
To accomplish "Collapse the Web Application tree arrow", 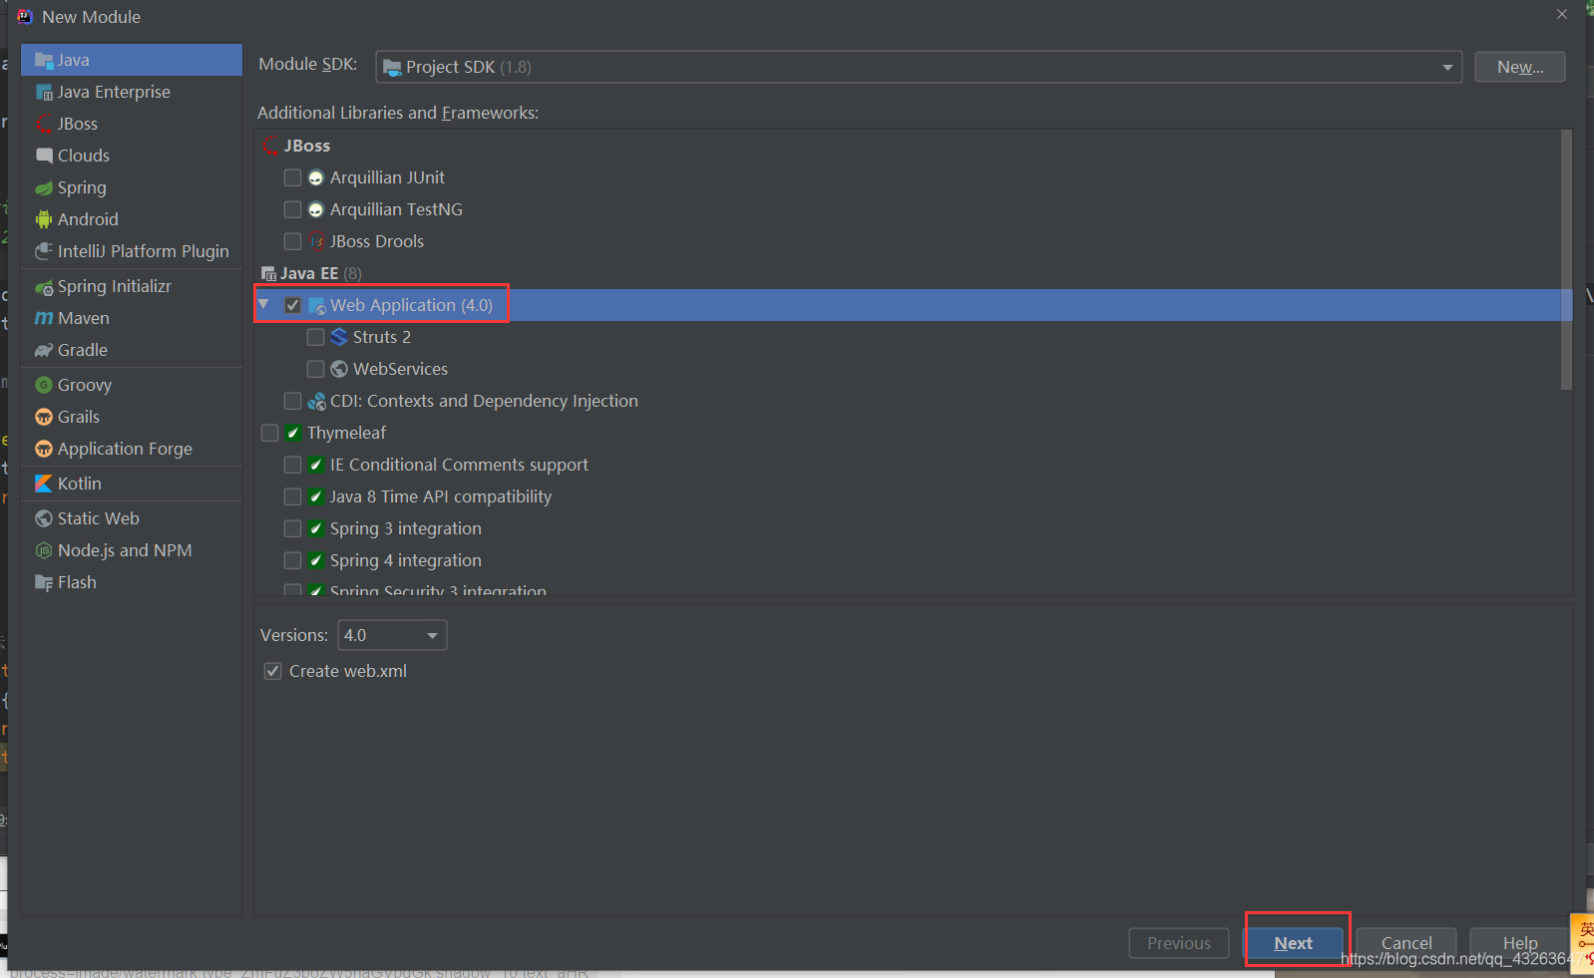I will [264, 304].
